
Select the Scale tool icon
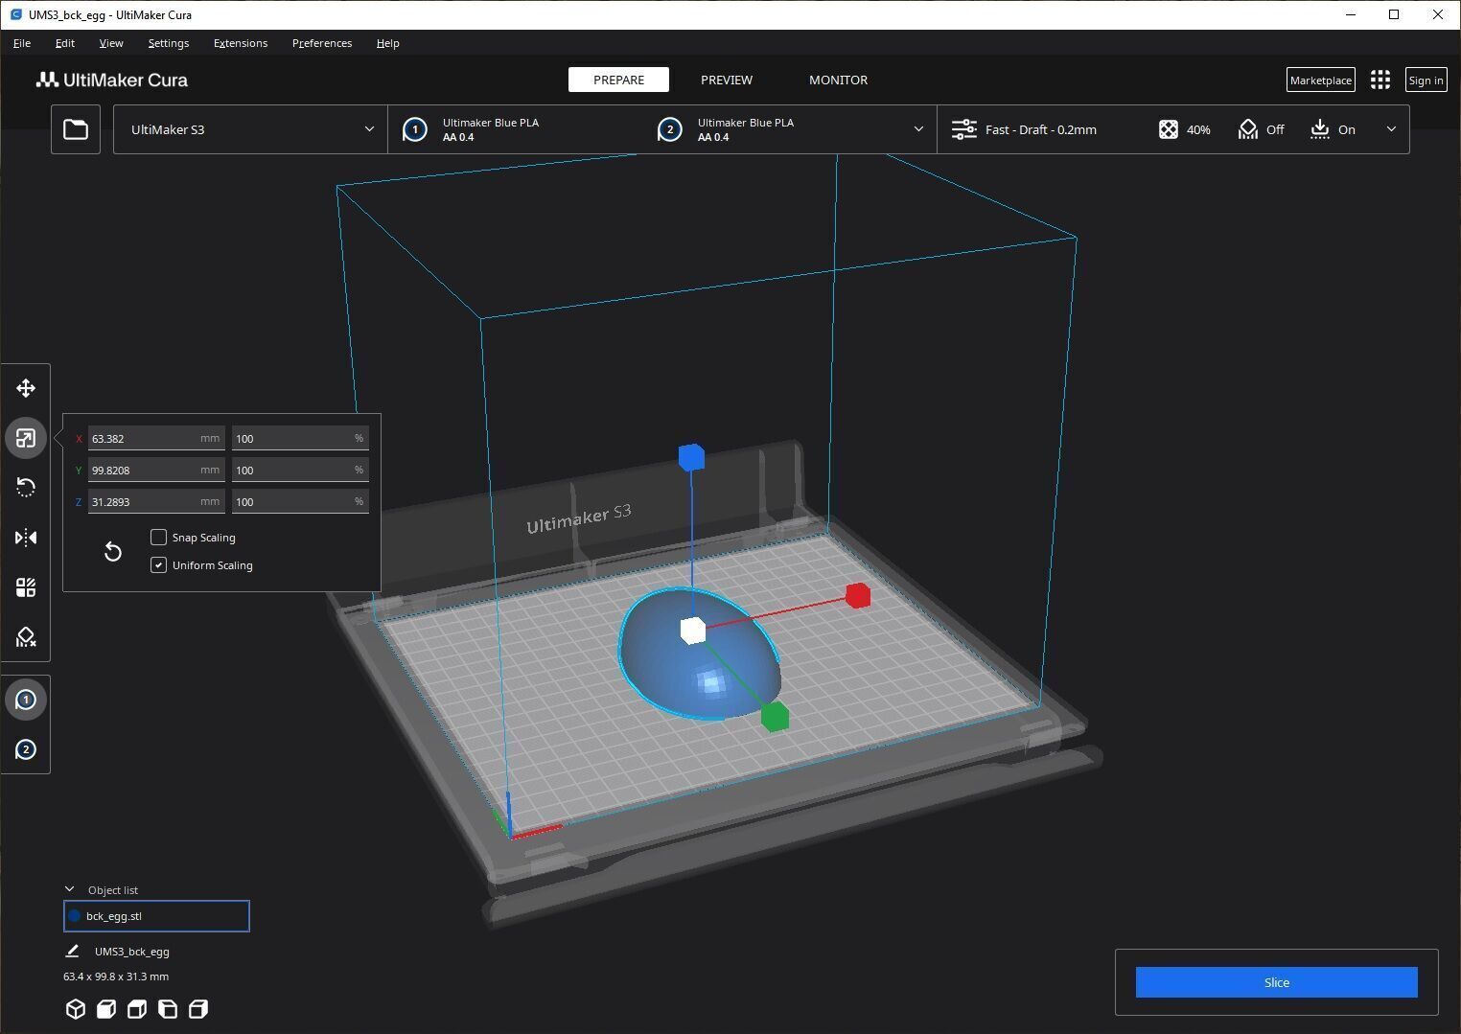26,438
